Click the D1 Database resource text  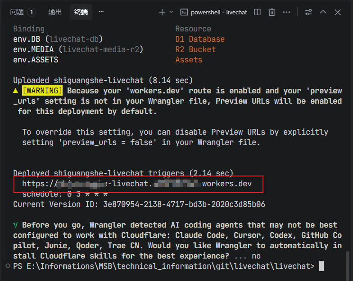pos(200,39)
